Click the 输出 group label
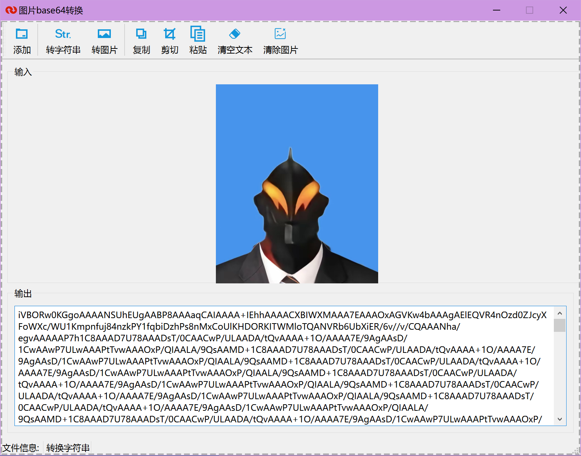Screen dimensions: 581x456 23,293
